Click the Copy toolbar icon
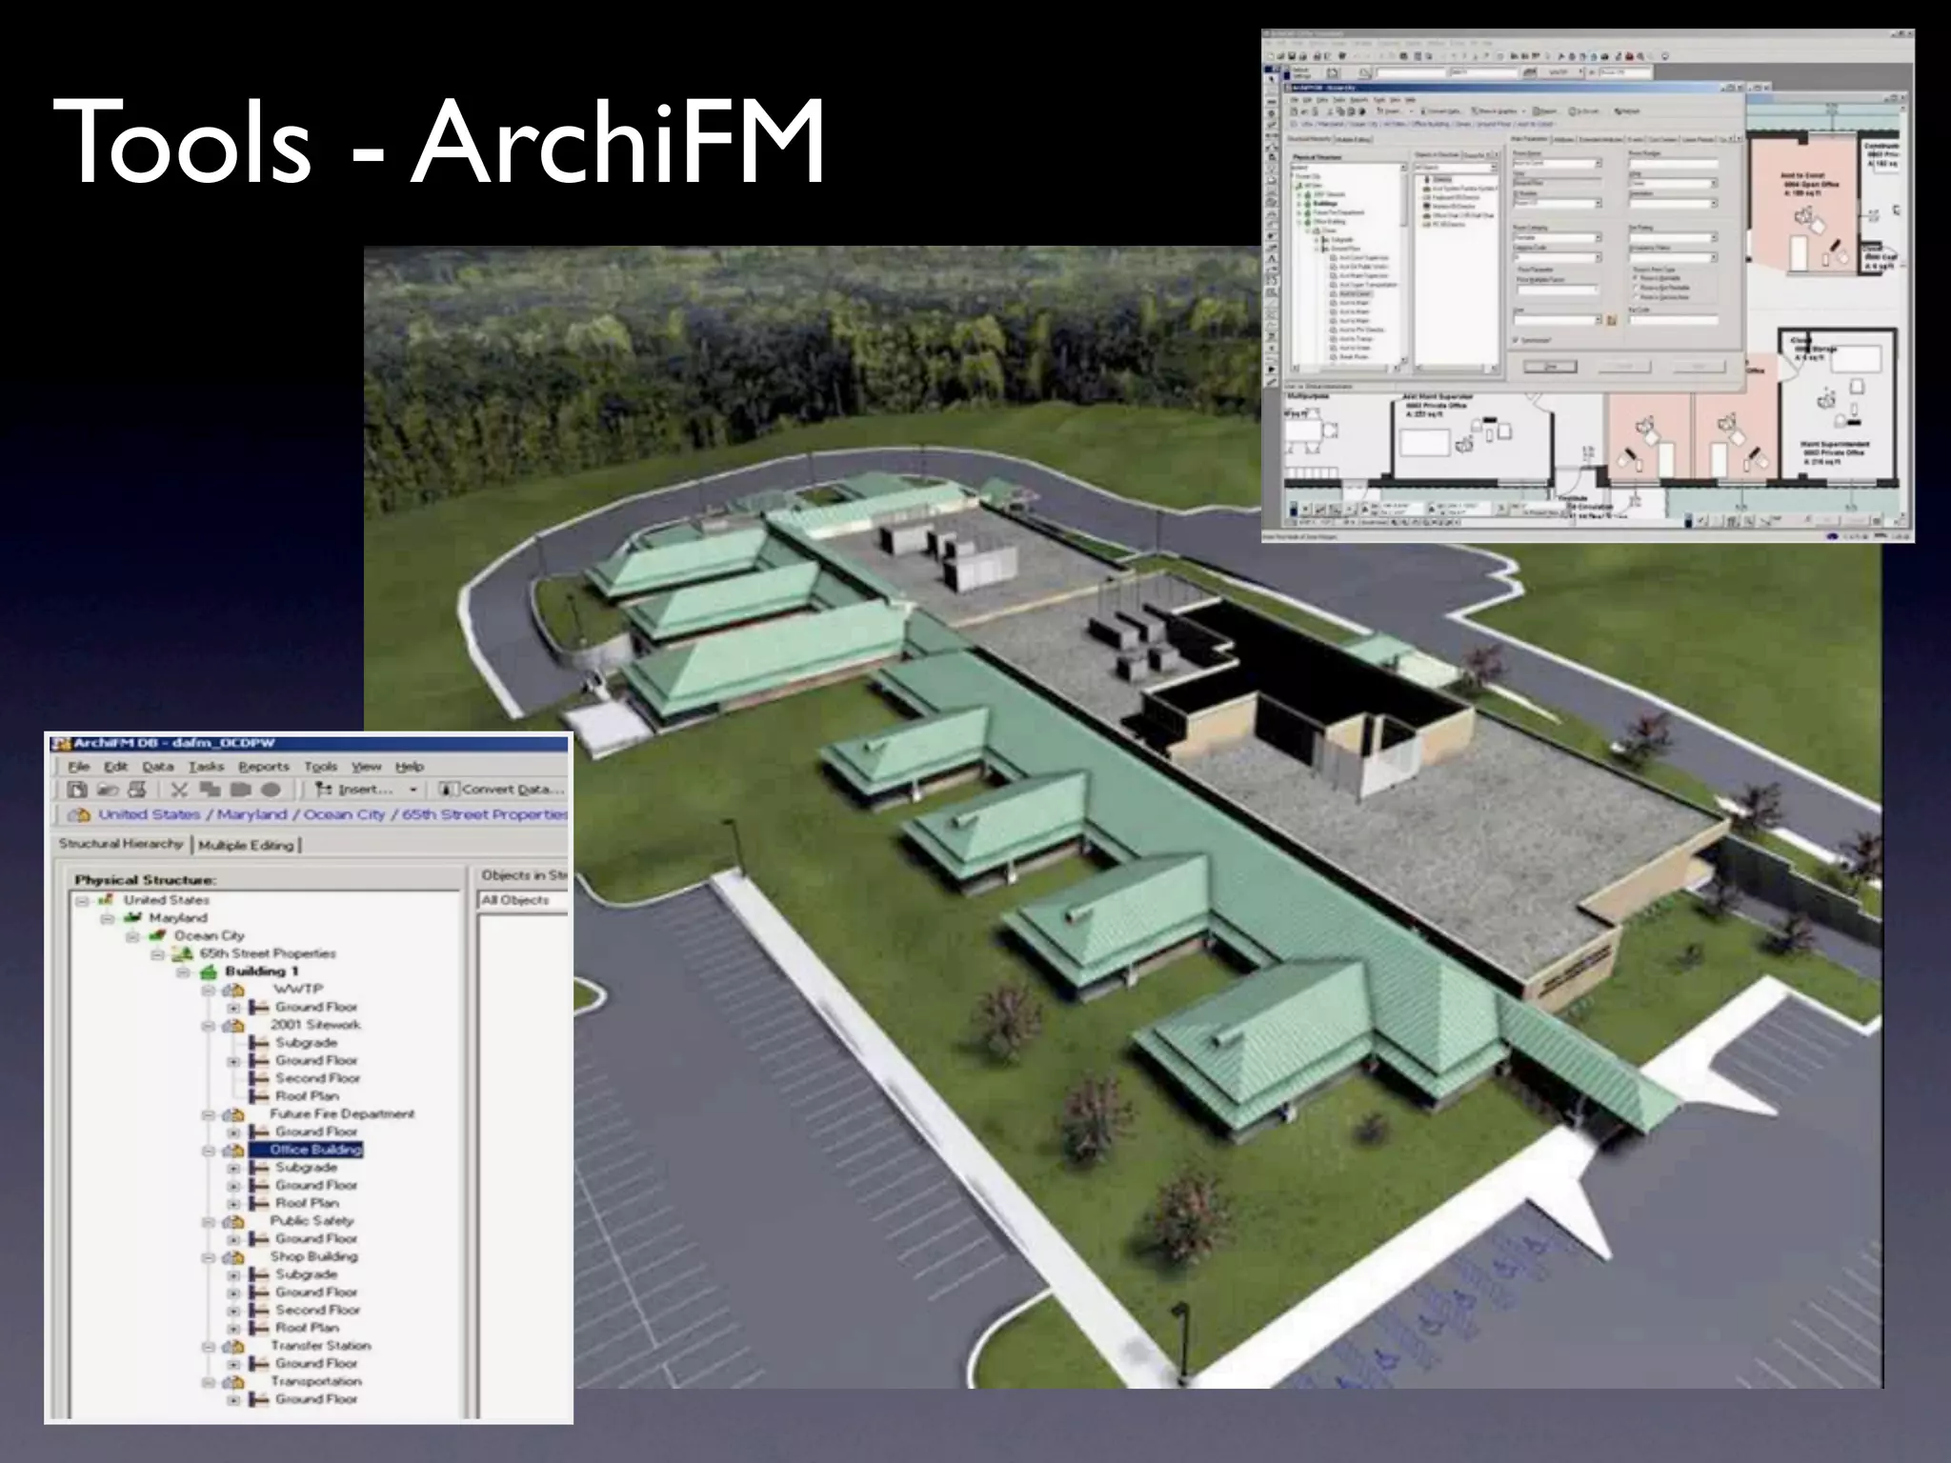 (210, 790)
